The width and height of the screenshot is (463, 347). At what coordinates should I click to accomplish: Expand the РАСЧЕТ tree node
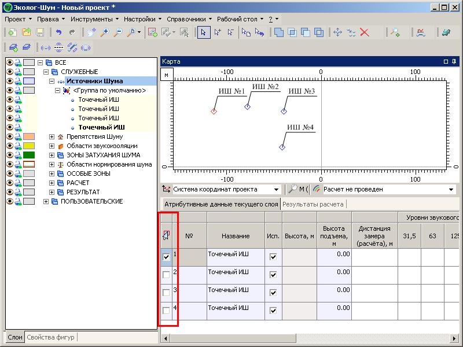(x=52, y=183)
